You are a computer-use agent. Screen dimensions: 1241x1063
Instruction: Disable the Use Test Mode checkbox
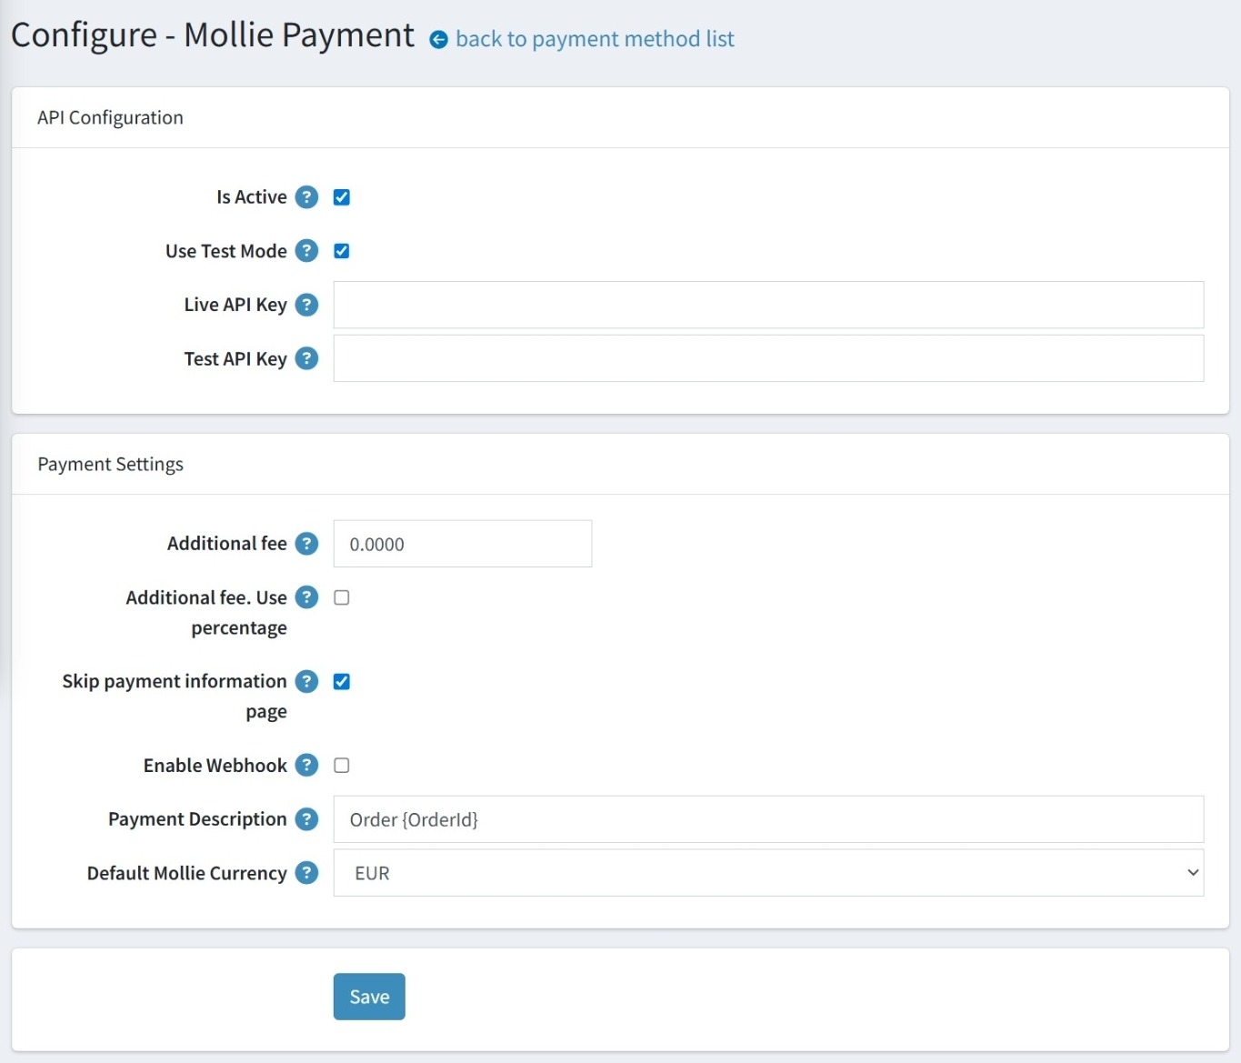[342, 251]
